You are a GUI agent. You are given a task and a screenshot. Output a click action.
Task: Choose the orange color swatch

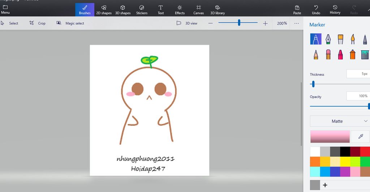tap(315, 162)
